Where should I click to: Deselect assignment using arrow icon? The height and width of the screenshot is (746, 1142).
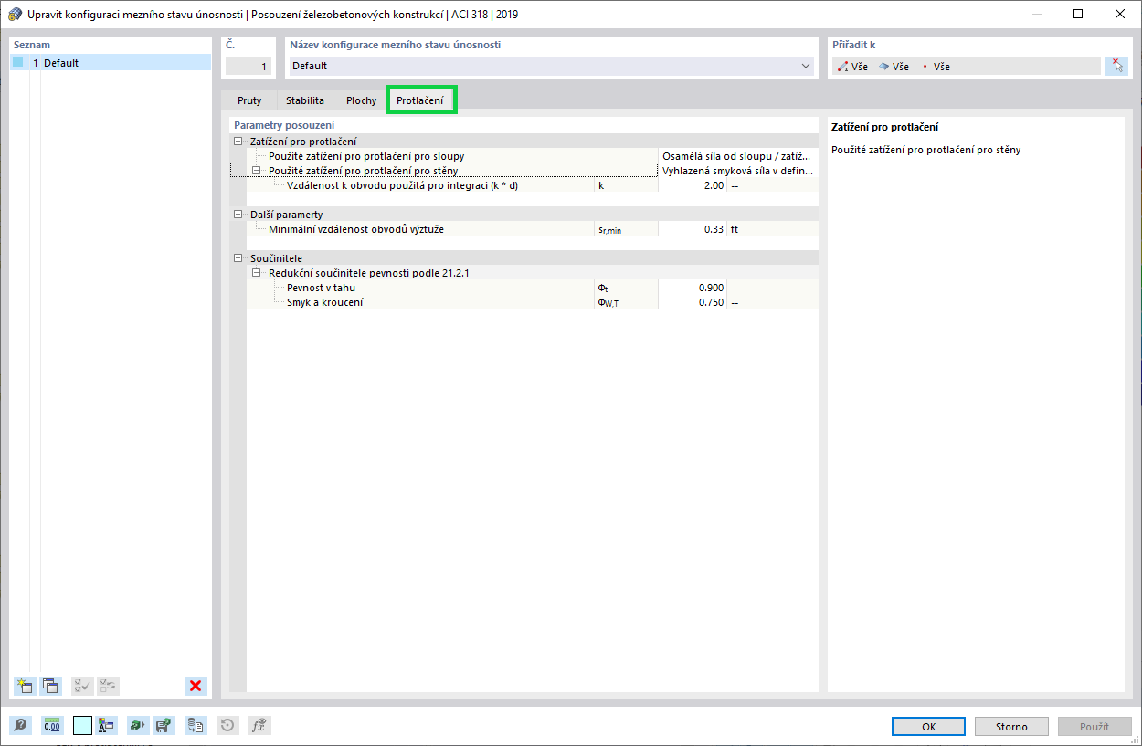click(x=1116, y=66)
